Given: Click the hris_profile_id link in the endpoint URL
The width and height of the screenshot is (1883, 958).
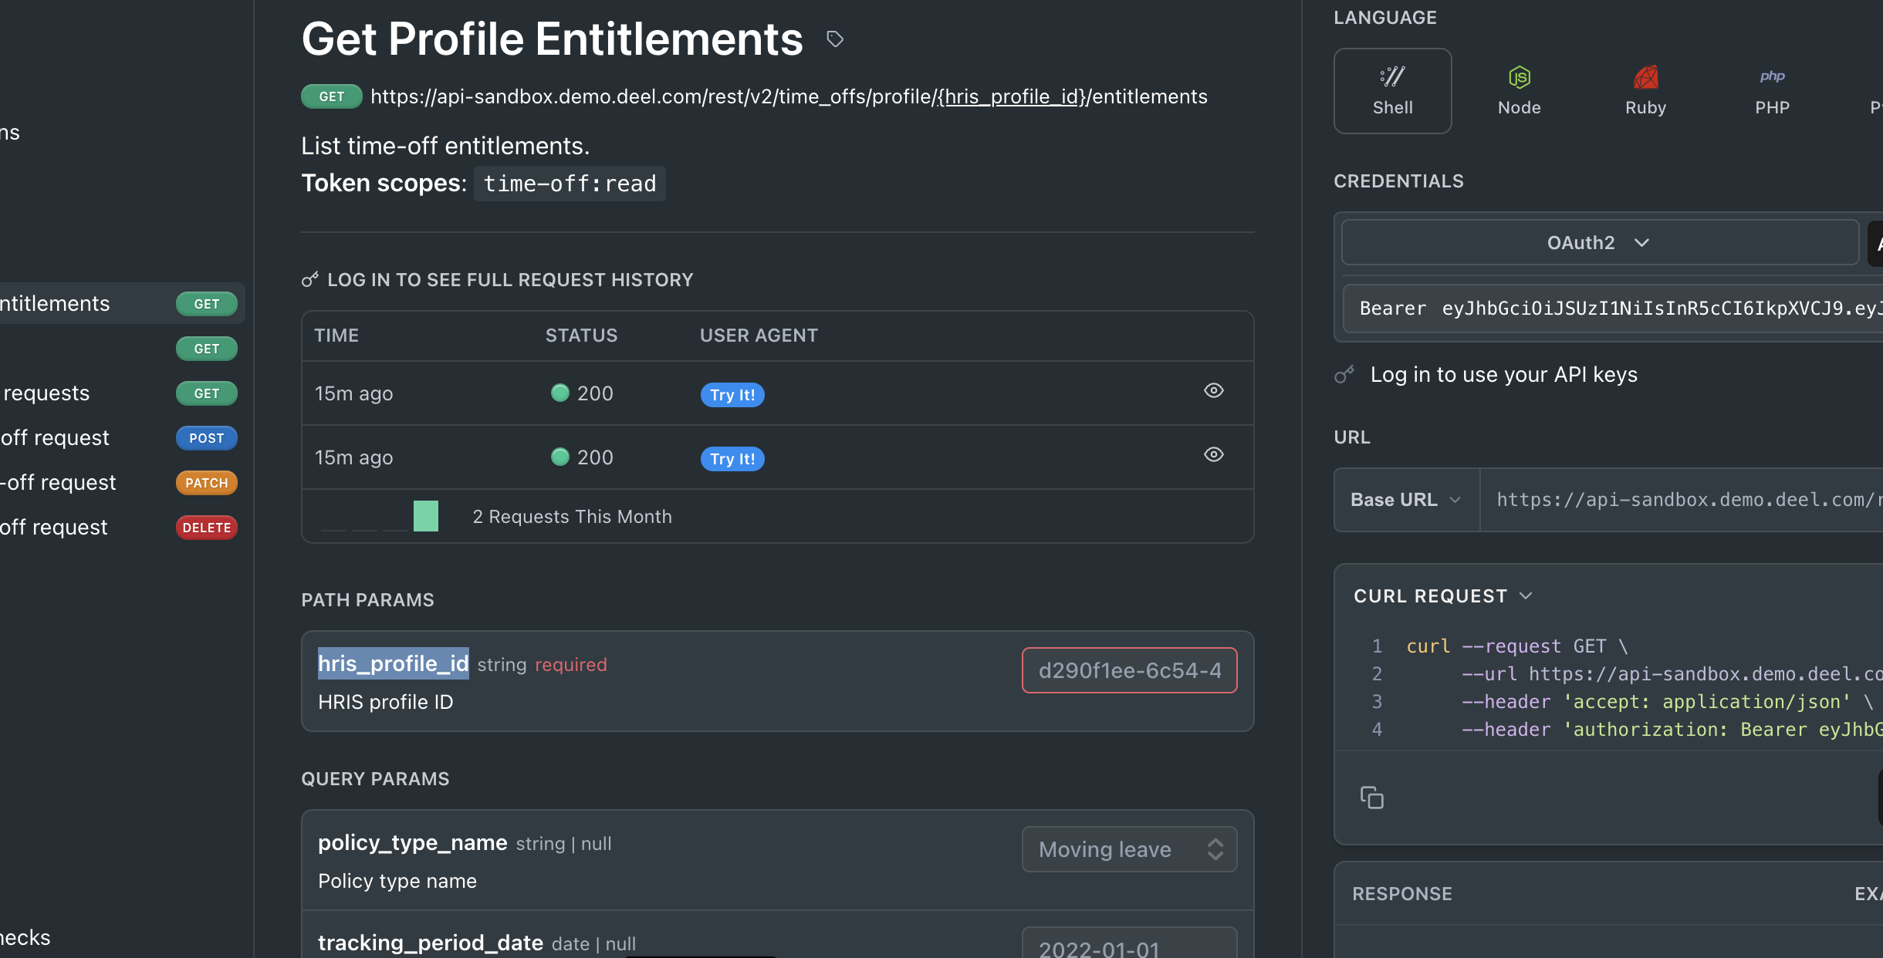Looking at the screenshot, I should [x=1012, y=96].
